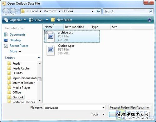Sort by Size column header
This screenshot has width=156, height=122.
[x=121, y=27]
